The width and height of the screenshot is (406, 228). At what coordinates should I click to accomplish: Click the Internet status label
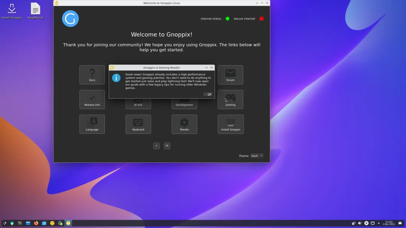pyautogui.click(x=211, y=19)
